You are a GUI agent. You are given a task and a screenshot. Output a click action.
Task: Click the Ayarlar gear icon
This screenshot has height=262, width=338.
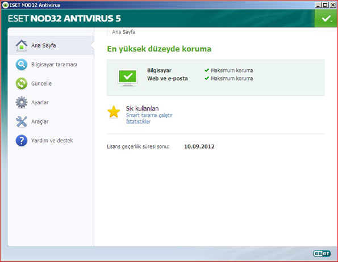[22, 103]
